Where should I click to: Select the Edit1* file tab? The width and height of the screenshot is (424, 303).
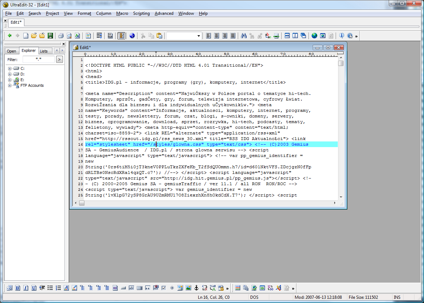pyautogui.click(x=16, y=22)
